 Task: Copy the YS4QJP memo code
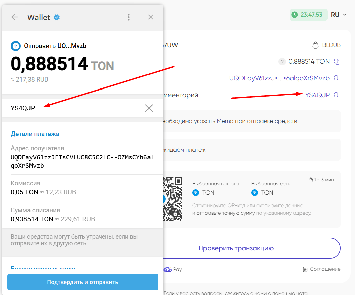pos(337,95)
